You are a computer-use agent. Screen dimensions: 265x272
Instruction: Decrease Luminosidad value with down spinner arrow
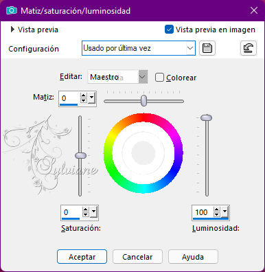216,214
